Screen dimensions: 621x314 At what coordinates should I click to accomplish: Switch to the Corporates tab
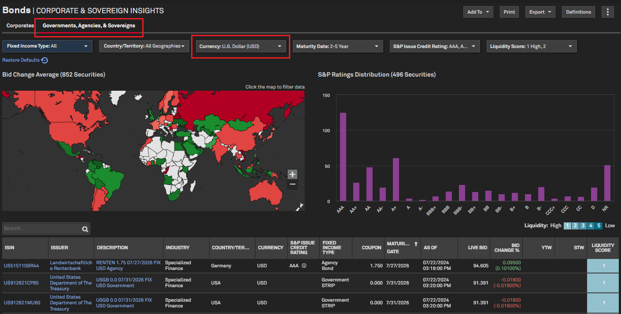pyautogui.click(x=20, y=26)
